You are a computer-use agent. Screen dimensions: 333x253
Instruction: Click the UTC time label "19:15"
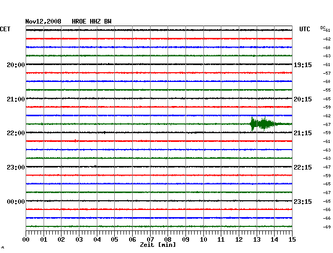coord(303,65)
